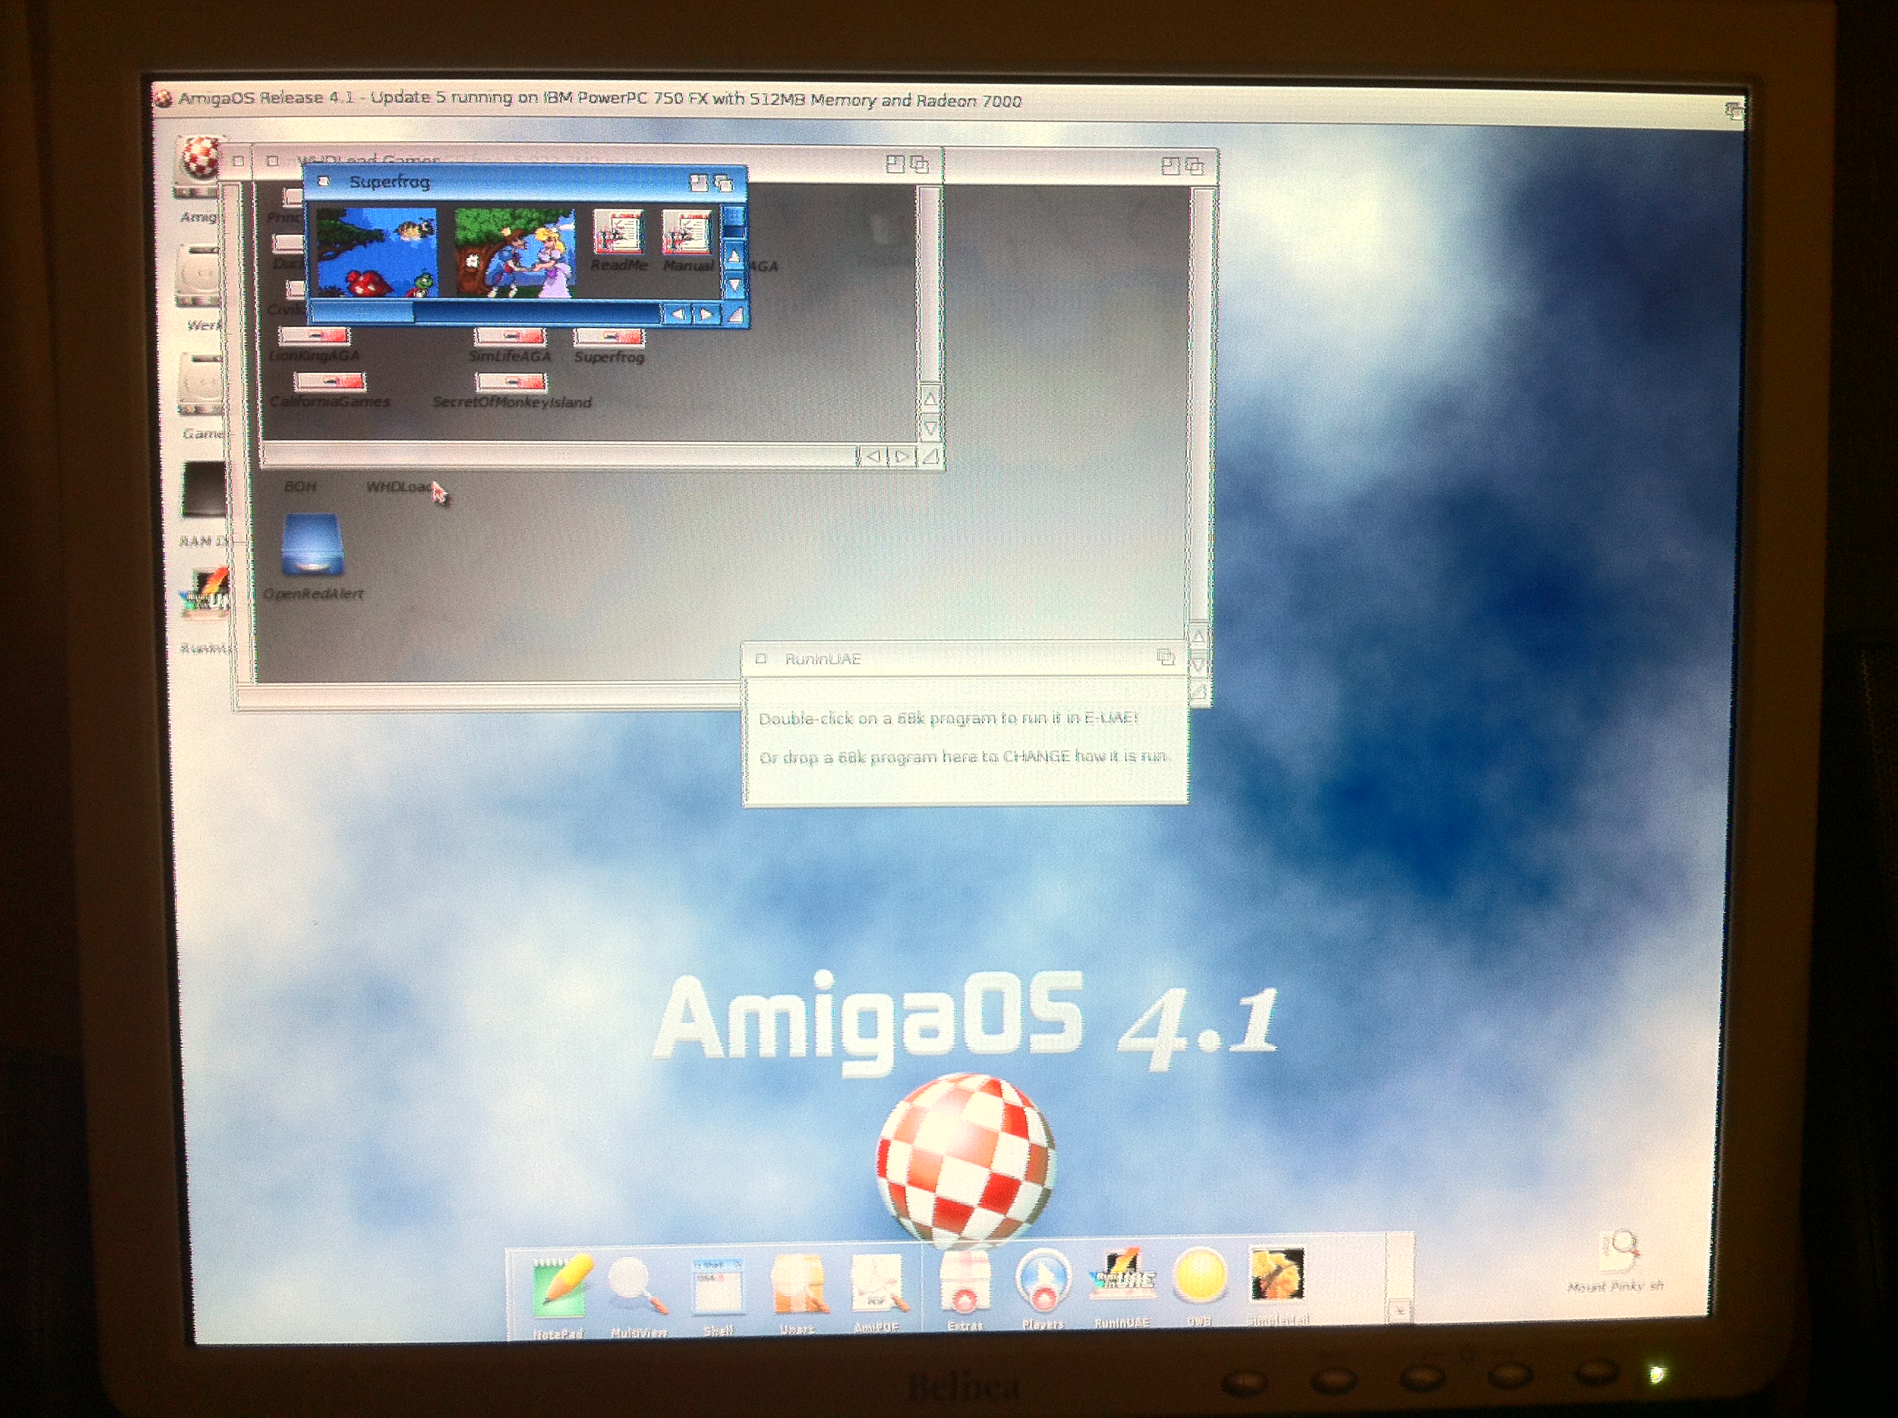Select the Superfrog frog game icon
The height and width of the screenshot is (1418, 1898).
click(376, 253)
